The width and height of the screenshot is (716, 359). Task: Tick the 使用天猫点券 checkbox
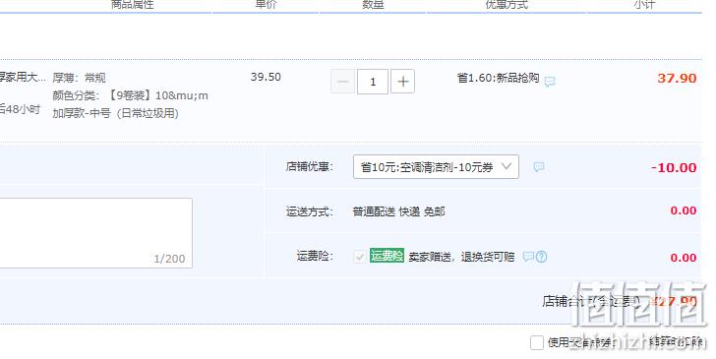[x=537, y=342]
